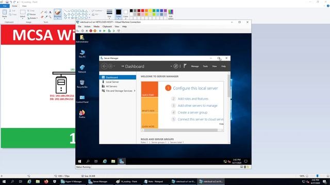Viewport: 330px width, 185px height.
Task: Open Edit colors in Paint
Action: click(171, 14)
